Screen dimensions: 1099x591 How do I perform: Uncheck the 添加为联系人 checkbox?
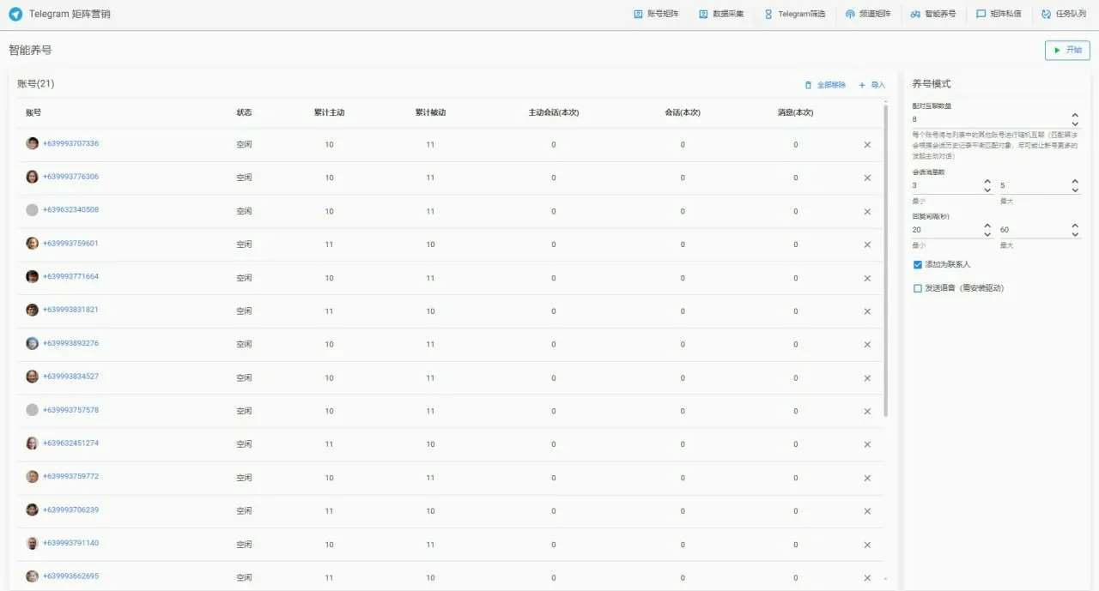tap(917, 264)
